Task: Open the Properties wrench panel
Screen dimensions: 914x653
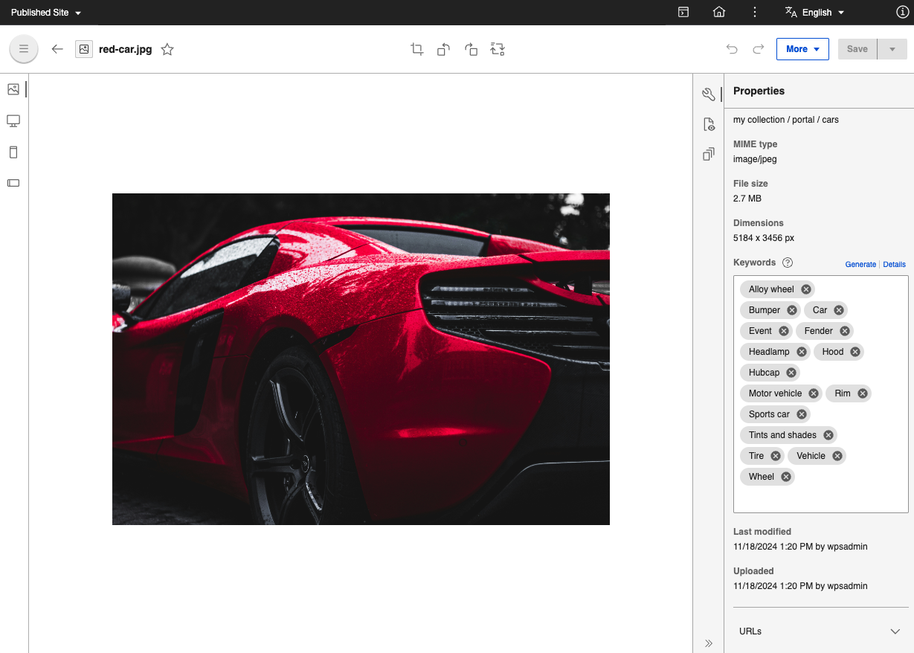Action: 708,94
